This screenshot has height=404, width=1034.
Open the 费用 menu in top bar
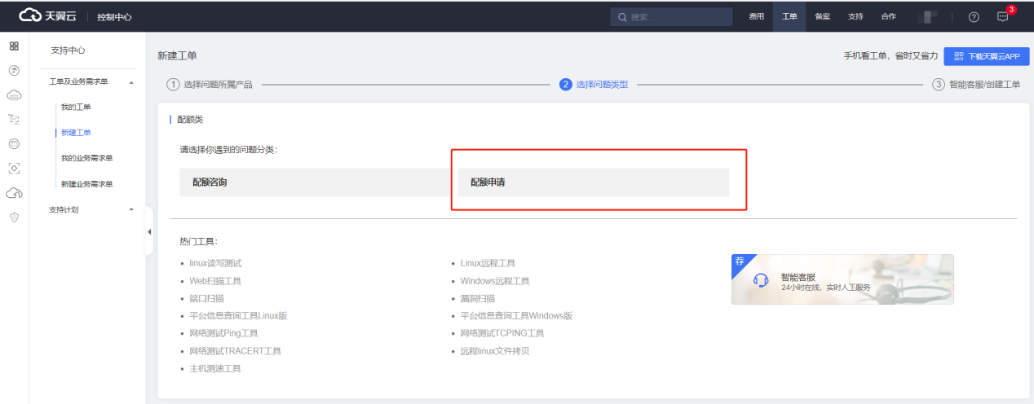(757, 17)
